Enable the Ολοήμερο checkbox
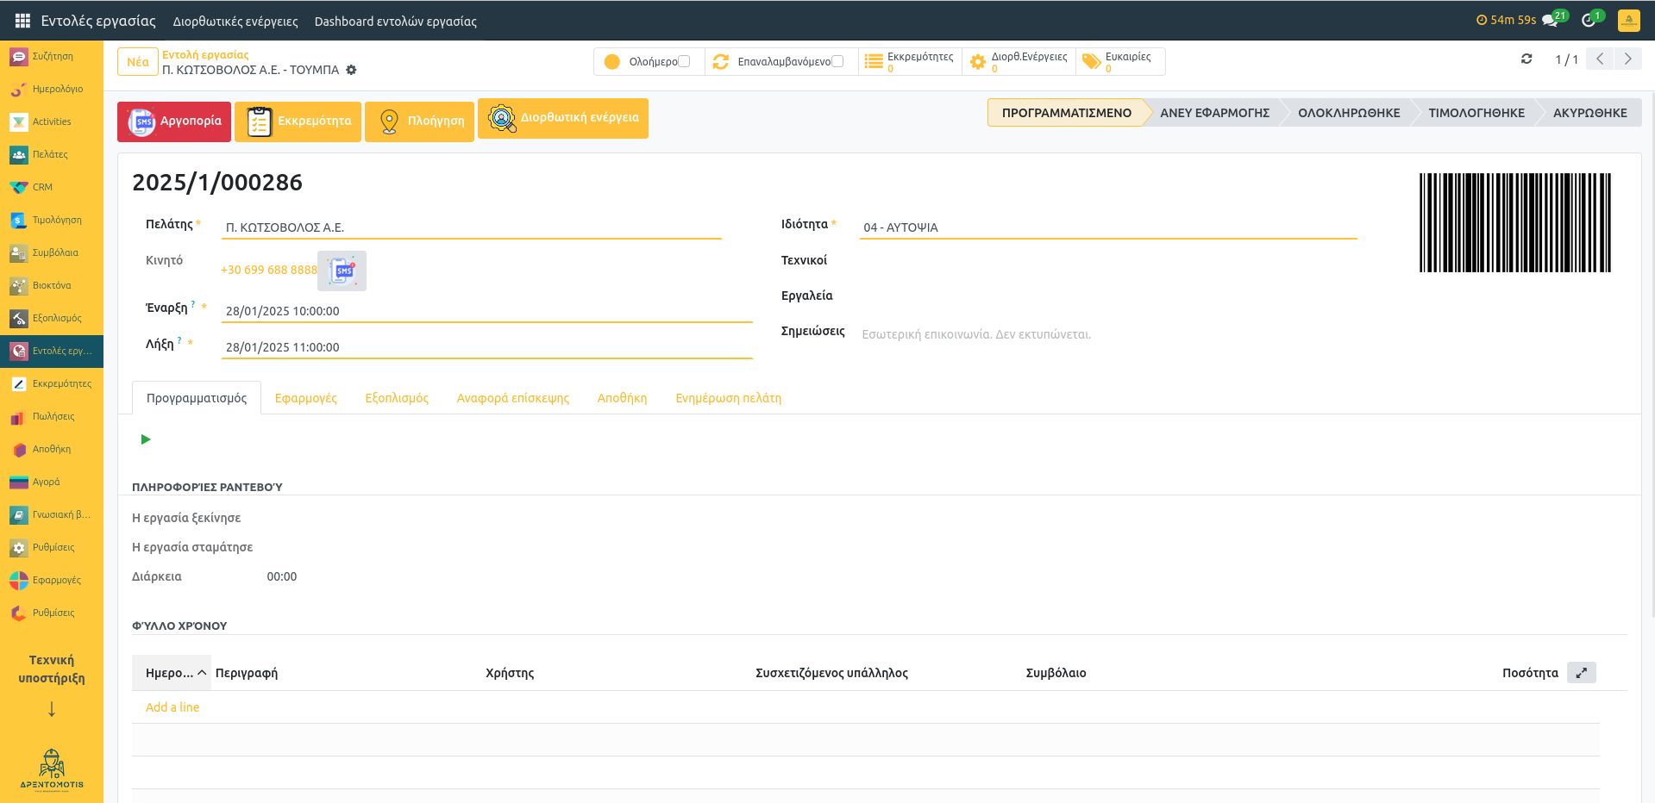Screen dimensions: 1655x803 [x=685, y=61]
